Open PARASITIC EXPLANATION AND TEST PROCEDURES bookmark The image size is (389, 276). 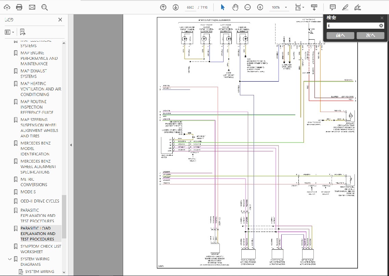[x=38, y=216]
